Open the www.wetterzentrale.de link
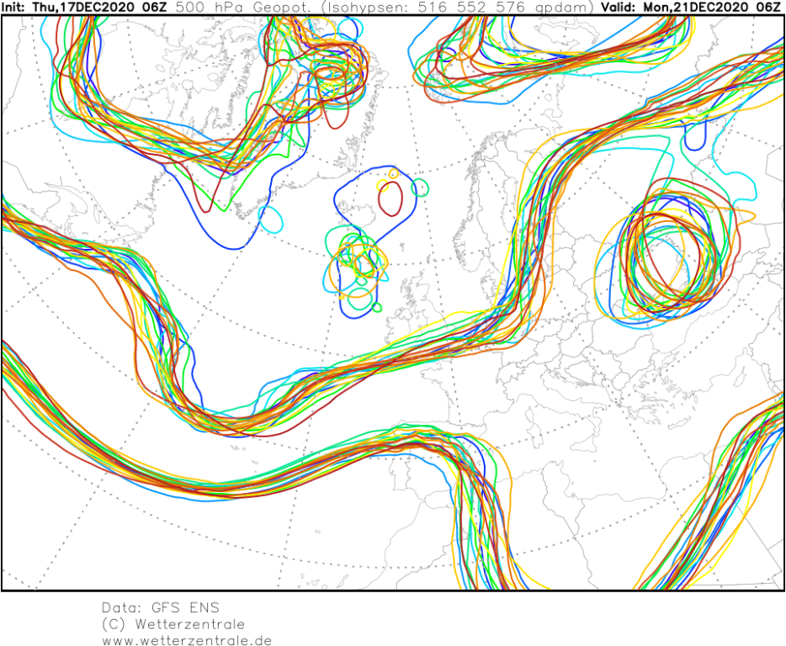 coord(186,641)
